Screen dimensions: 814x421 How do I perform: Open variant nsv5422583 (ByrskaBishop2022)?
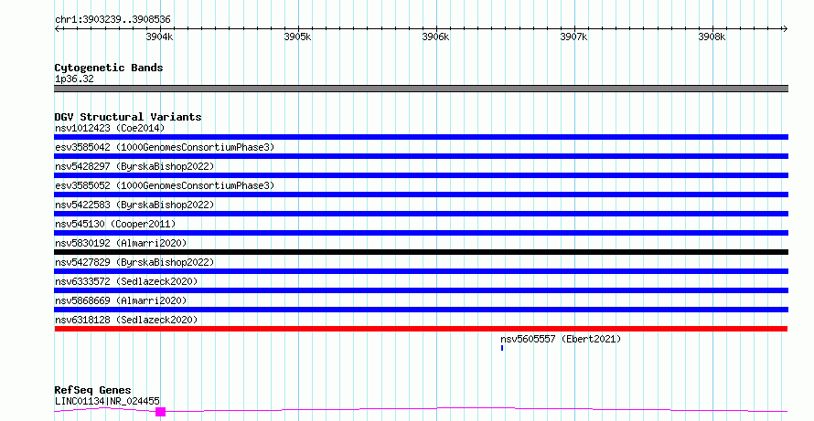[134, 205]
